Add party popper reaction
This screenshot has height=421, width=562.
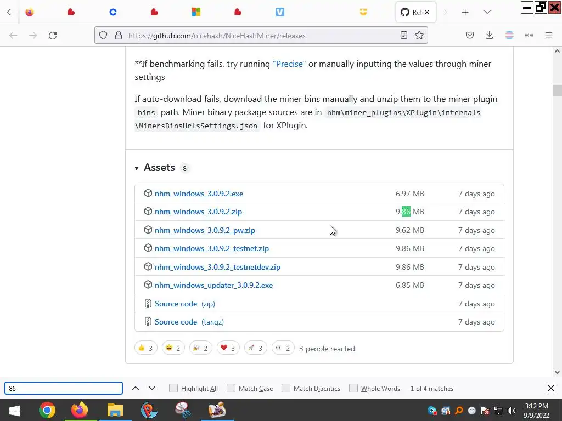[x=201, y=348]
